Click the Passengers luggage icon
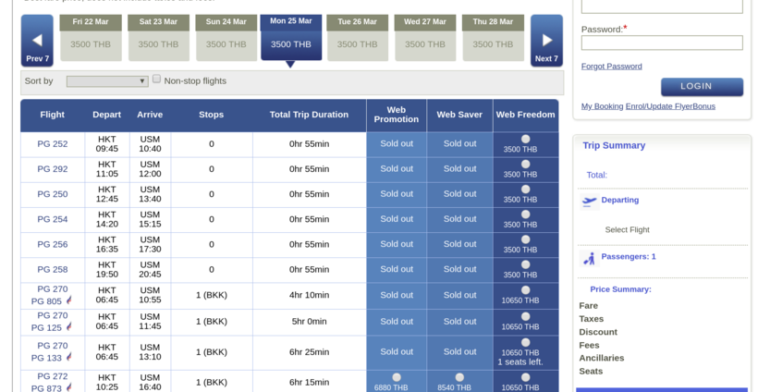The image size is (758, 392). pyautogui.click(x=589, y=259)
